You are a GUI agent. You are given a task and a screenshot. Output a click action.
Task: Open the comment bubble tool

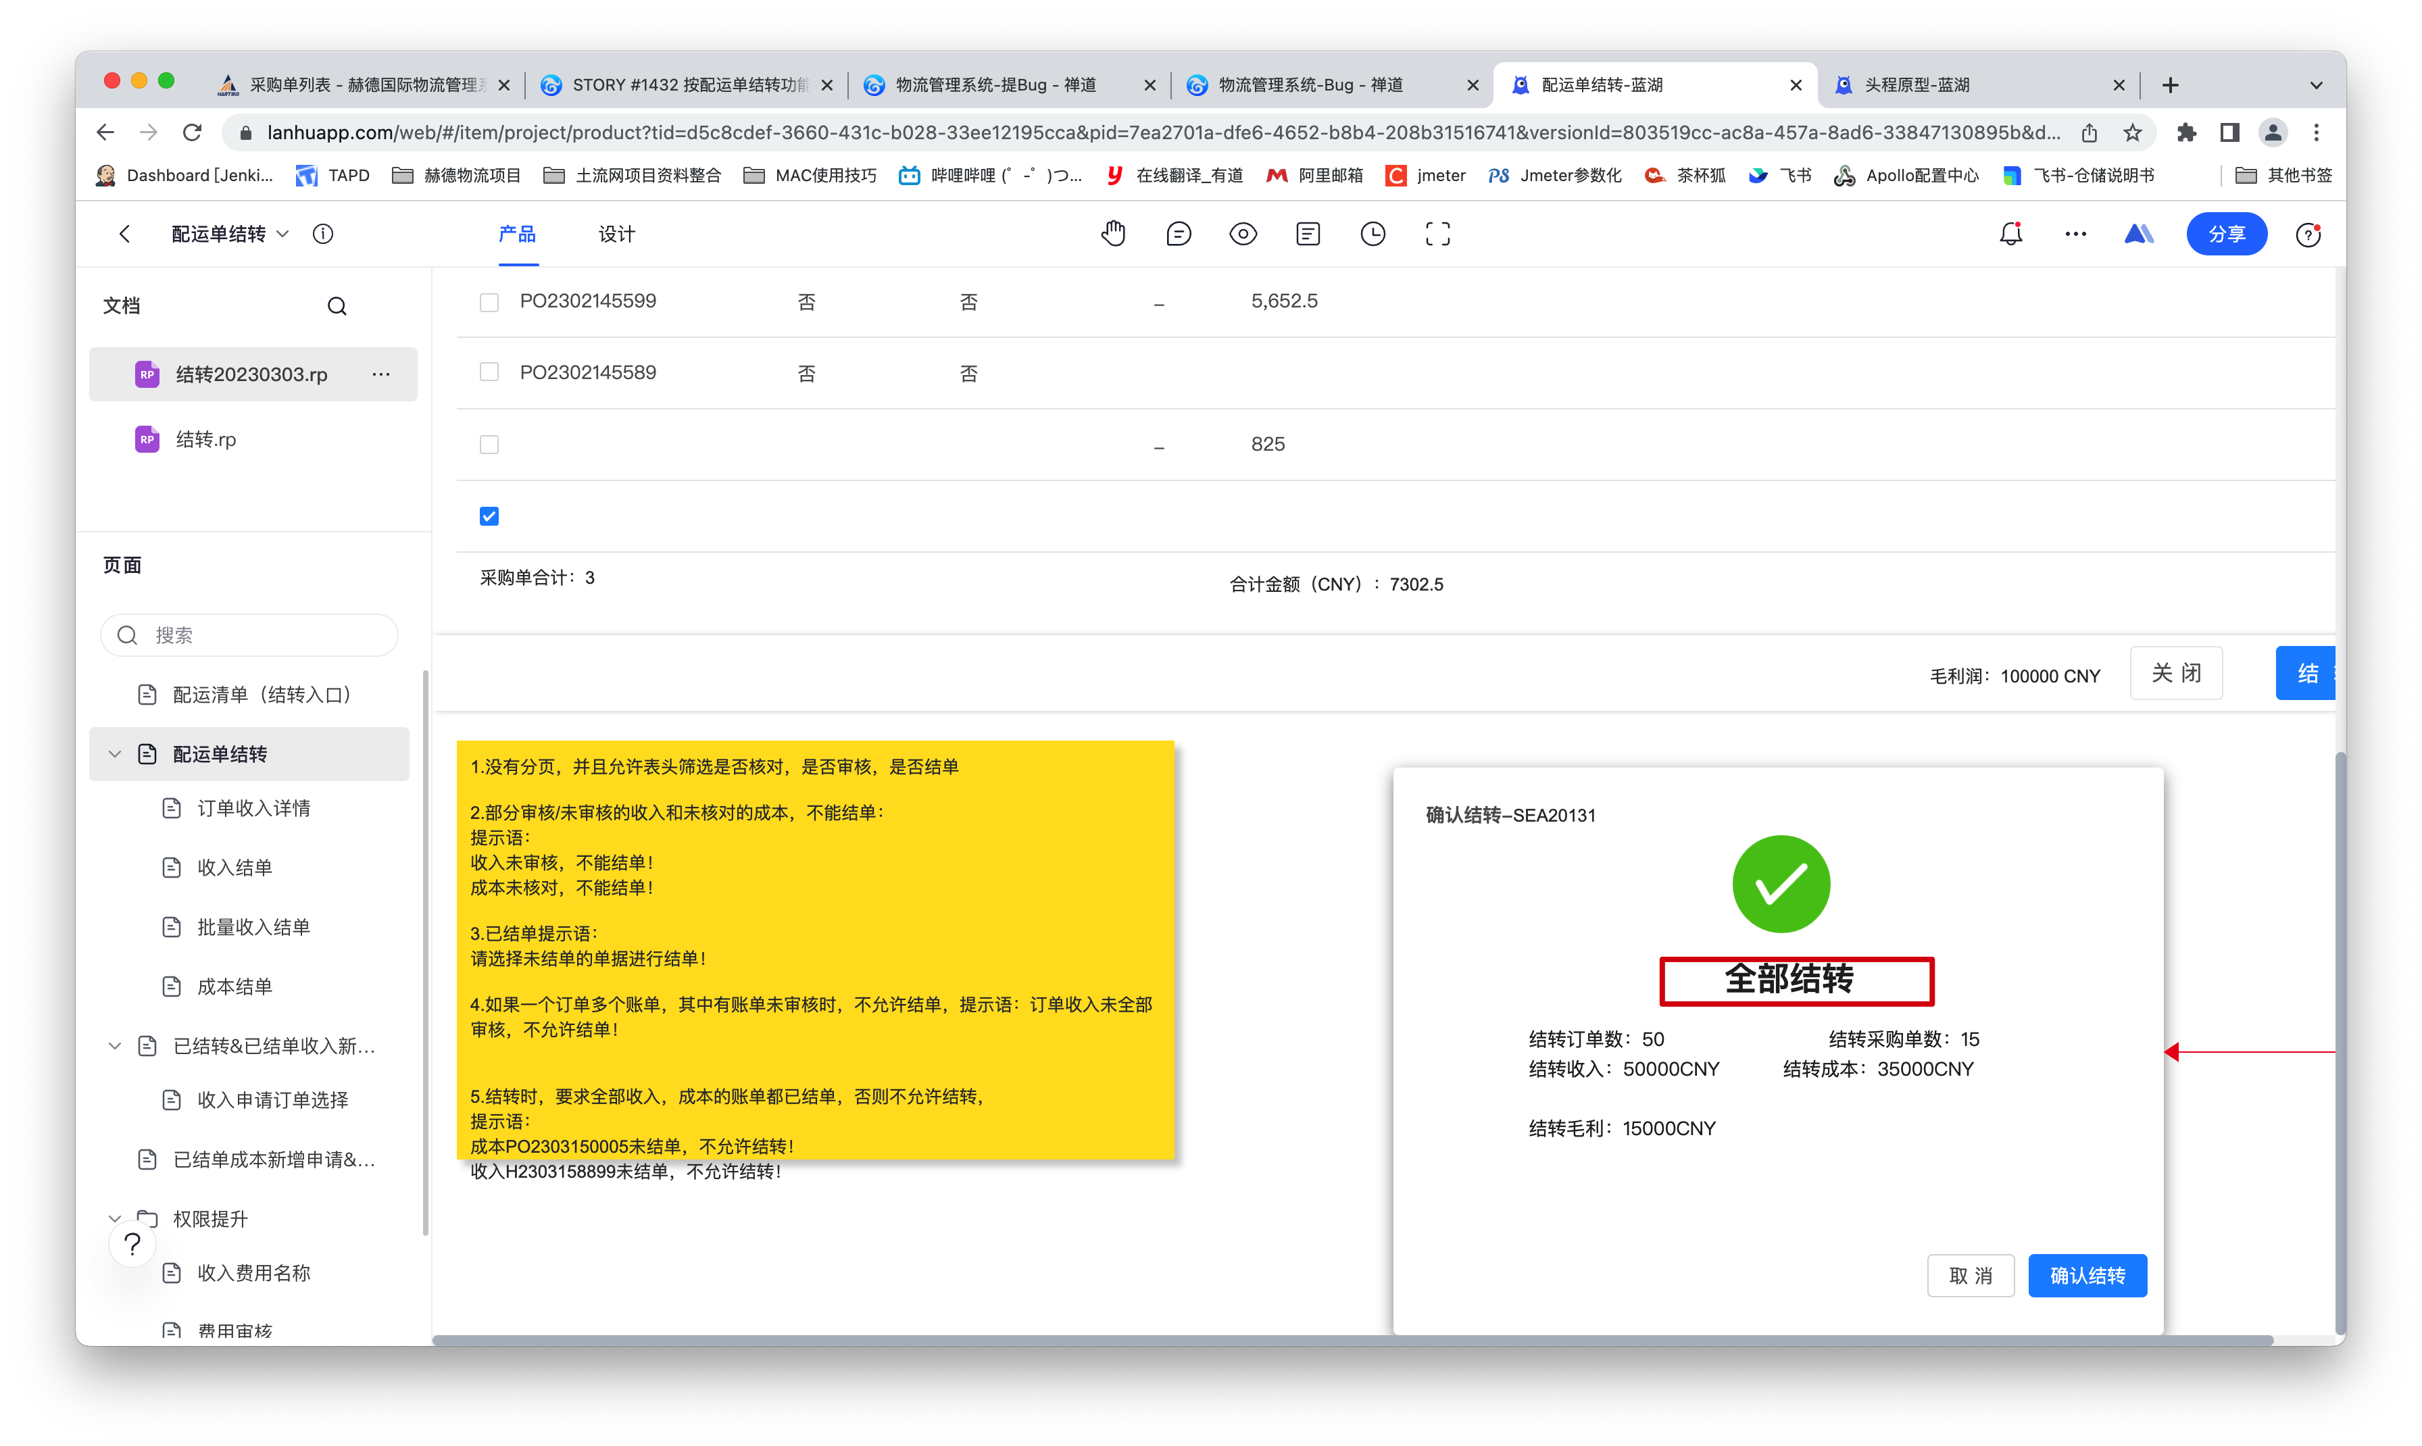1178,234
